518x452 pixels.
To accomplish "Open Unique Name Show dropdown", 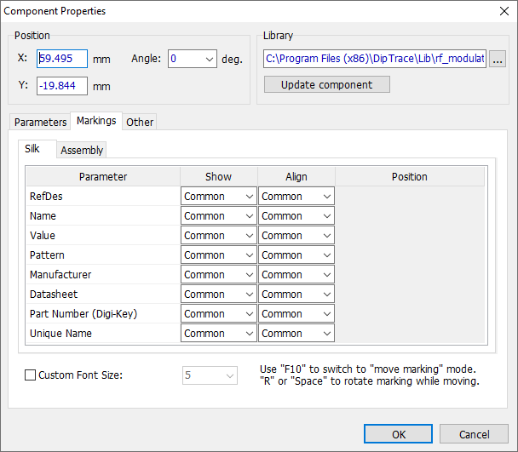I will pyautogui.click(x=219, y=333).
